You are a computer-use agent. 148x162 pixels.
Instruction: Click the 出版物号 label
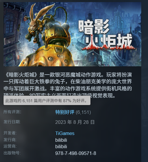click(x=12, y=153)
